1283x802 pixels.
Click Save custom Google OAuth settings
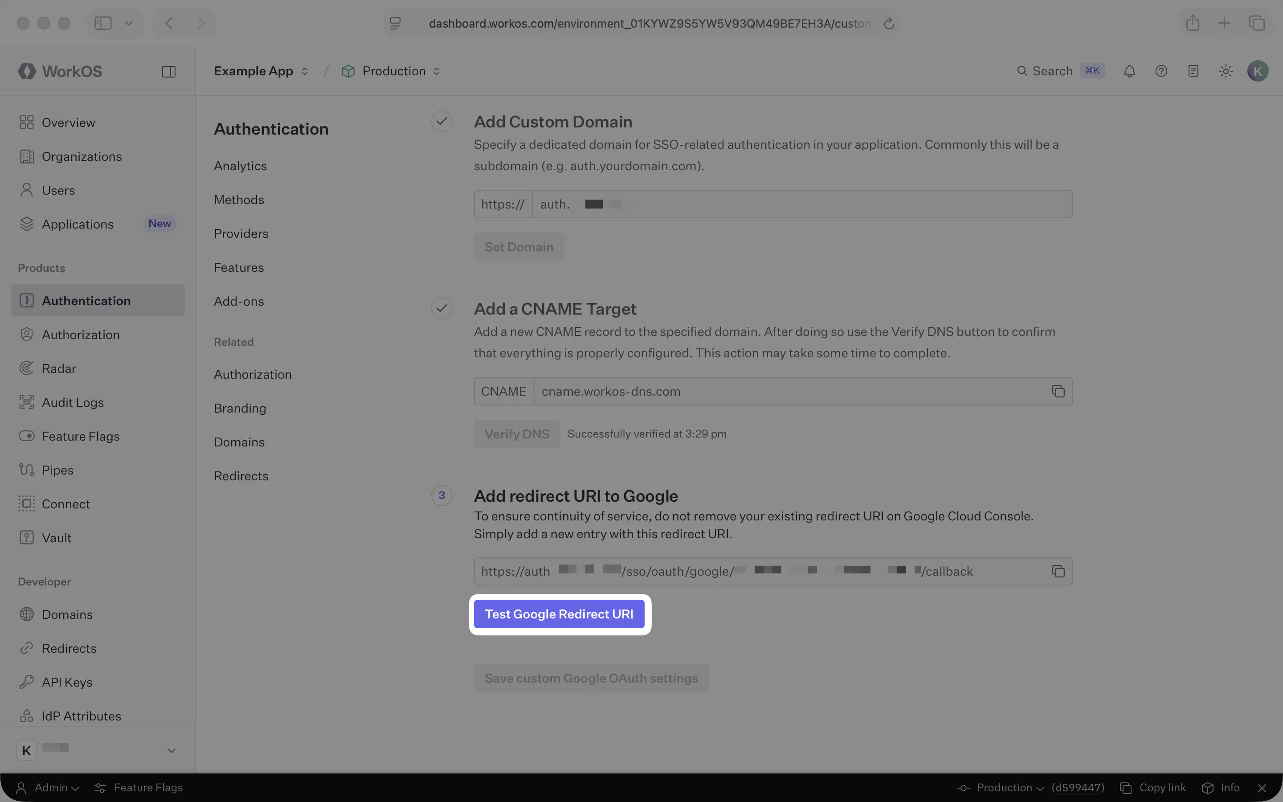pyautogui.click(x=591, y=679)
